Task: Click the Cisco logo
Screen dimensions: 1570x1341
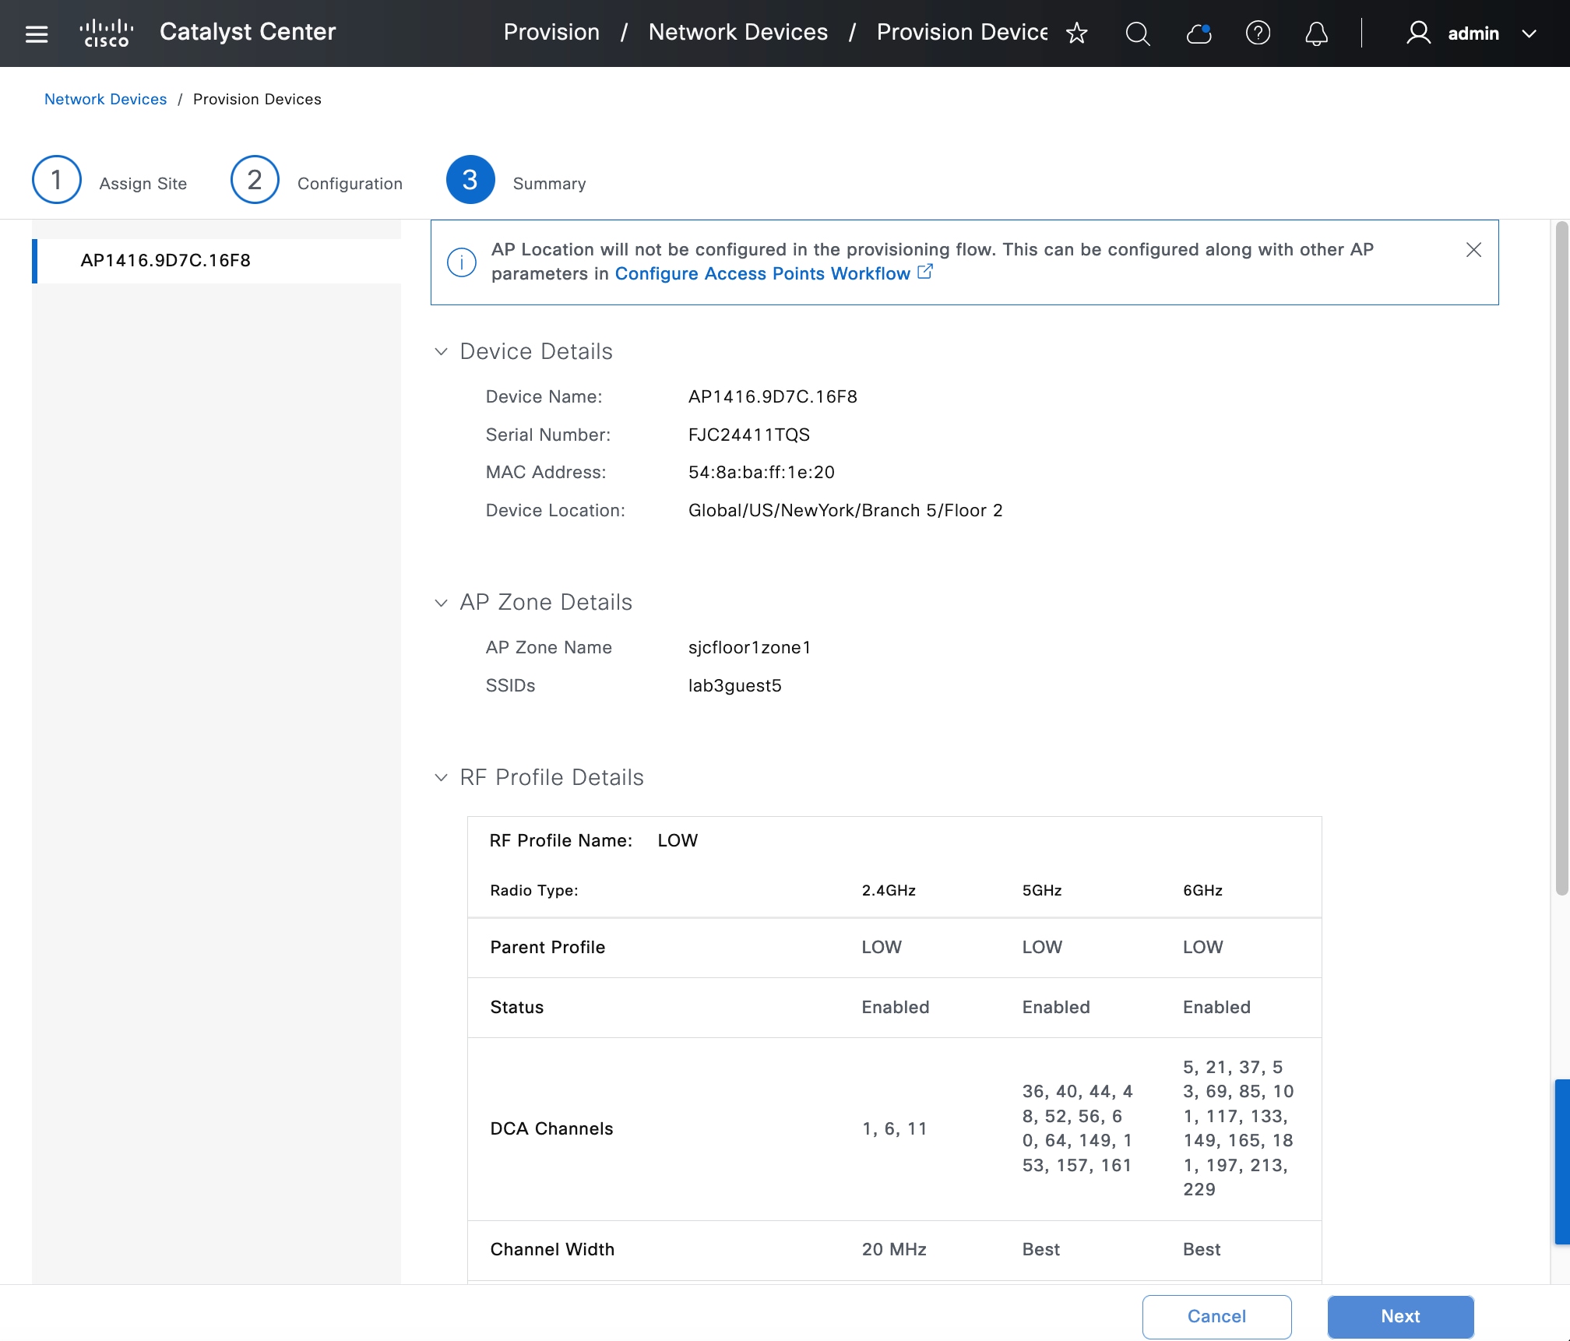Action: tap(107, 33)
